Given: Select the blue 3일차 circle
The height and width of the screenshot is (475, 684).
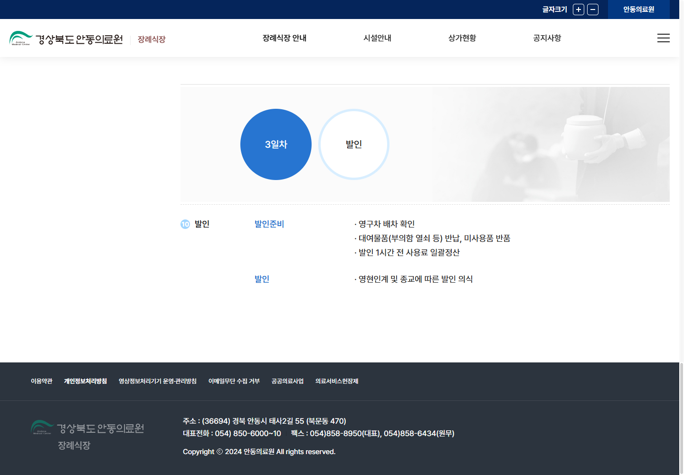Looking at the screenshot, I should 276,144.
